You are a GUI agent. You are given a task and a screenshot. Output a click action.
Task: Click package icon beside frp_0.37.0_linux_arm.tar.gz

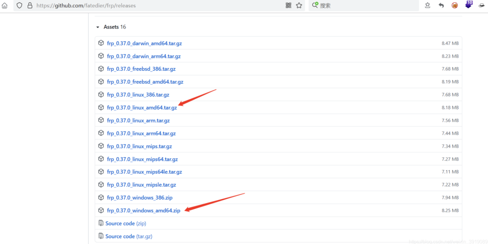pos(101,120)
